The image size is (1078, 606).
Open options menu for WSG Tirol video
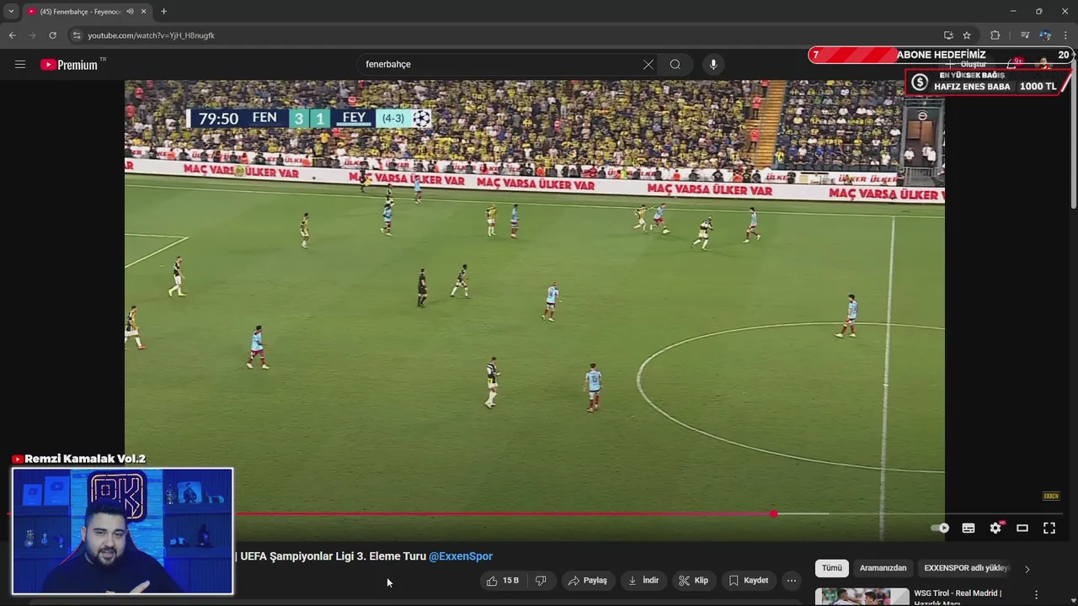pyautogui.click(x=1037, y=595)
